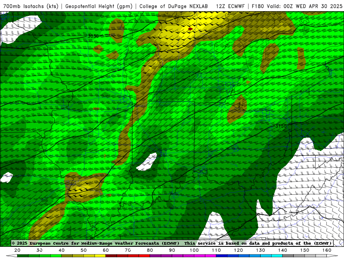Image resolution: width=344 pixels, height=258 pixels.
Task: Click the ECMWF copyright notice text
Action: [x=95, y=243]
